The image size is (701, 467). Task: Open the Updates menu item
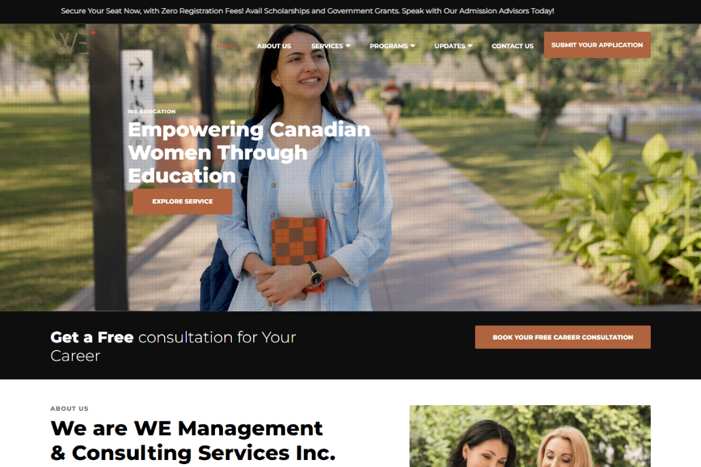(450, 46)
